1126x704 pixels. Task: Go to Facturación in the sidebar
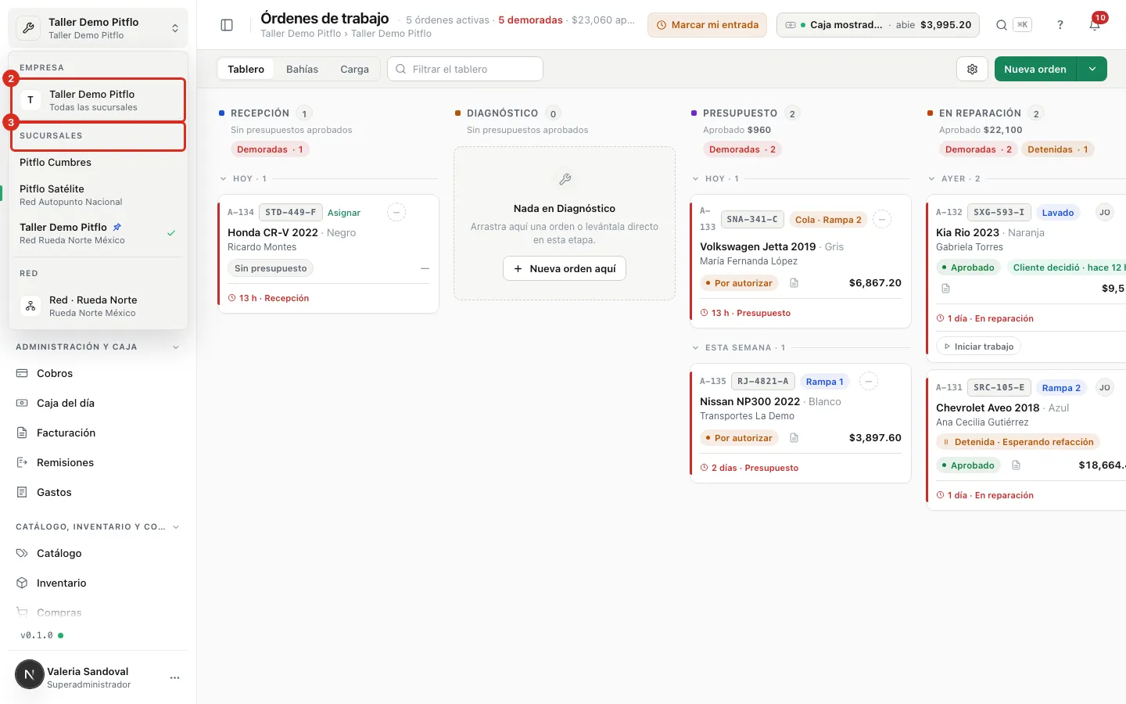tap(98, 433)
